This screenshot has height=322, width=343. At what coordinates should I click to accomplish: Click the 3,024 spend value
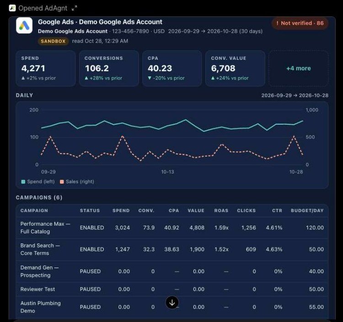123,227
